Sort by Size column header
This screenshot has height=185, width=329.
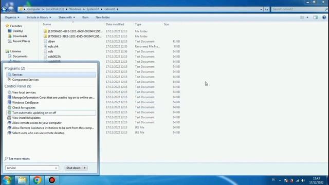coord(166,24)
